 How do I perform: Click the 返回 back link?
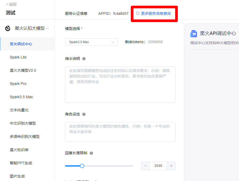pyautogui.click(x=11, y=4)
